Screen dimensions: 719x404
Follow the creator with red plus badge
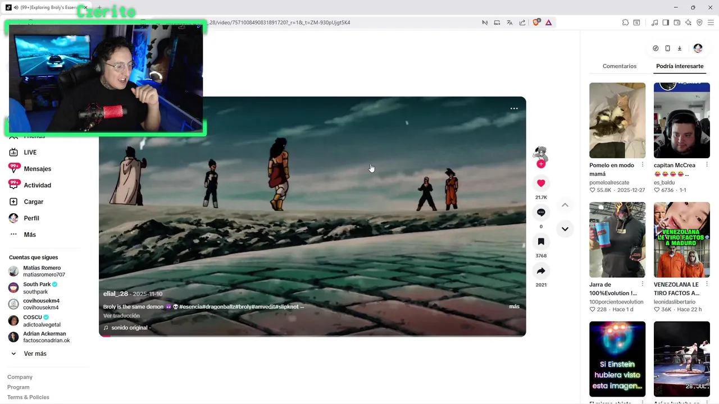click(541, 164)
